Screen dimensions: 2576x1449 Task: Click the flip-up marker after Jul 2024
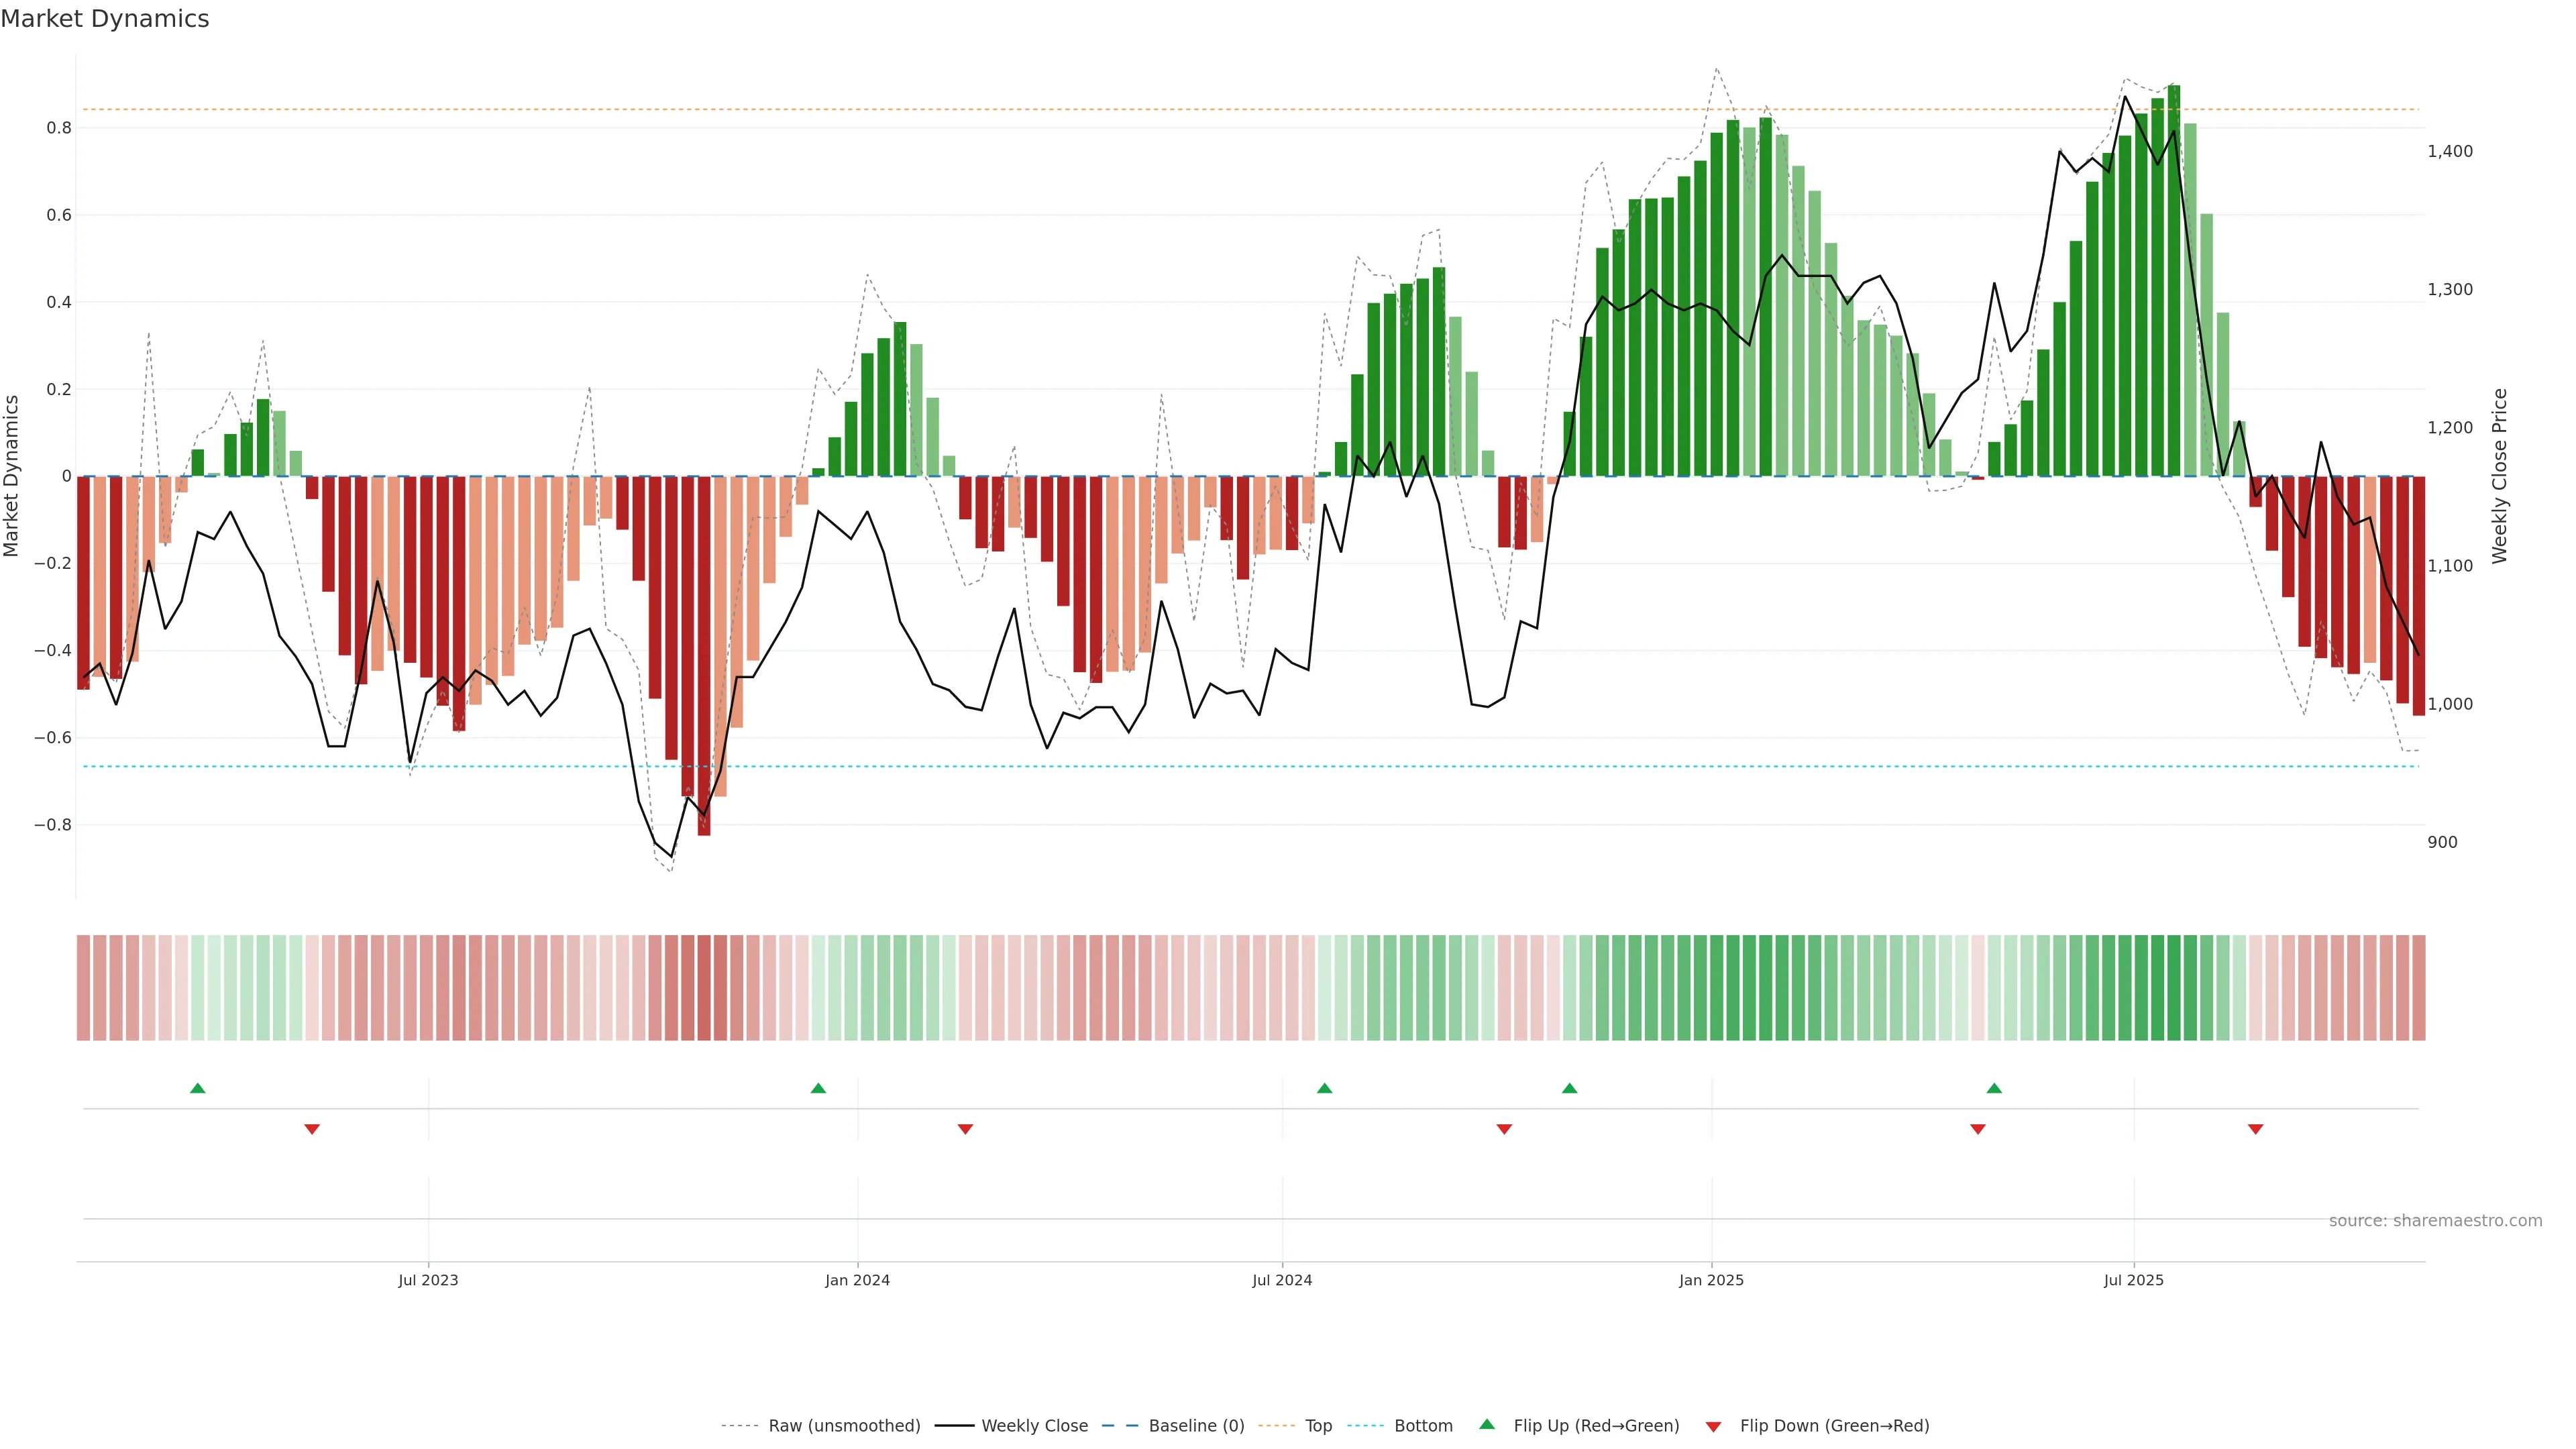click(x=1324, y=1088)
